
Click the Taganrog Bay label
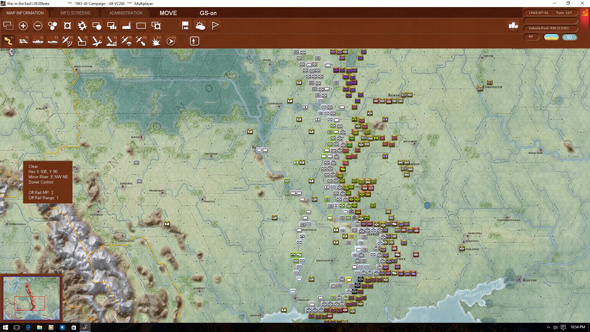pos(480,290)
